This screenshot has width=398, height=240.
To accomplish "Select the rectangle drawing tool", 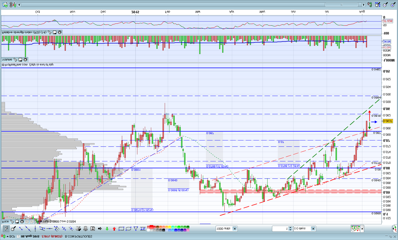I will (x=121, y=229).
